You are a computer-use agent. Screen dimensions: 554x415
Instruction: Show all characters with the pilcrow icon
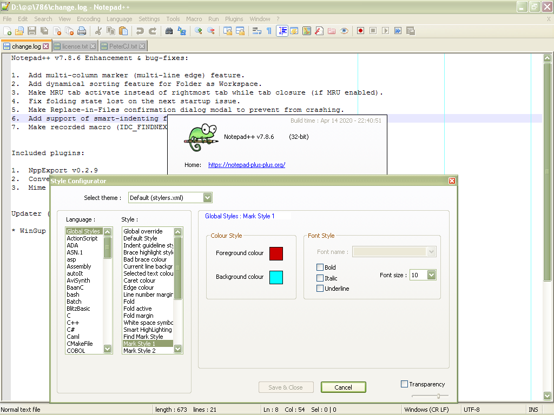pos(269,31)
